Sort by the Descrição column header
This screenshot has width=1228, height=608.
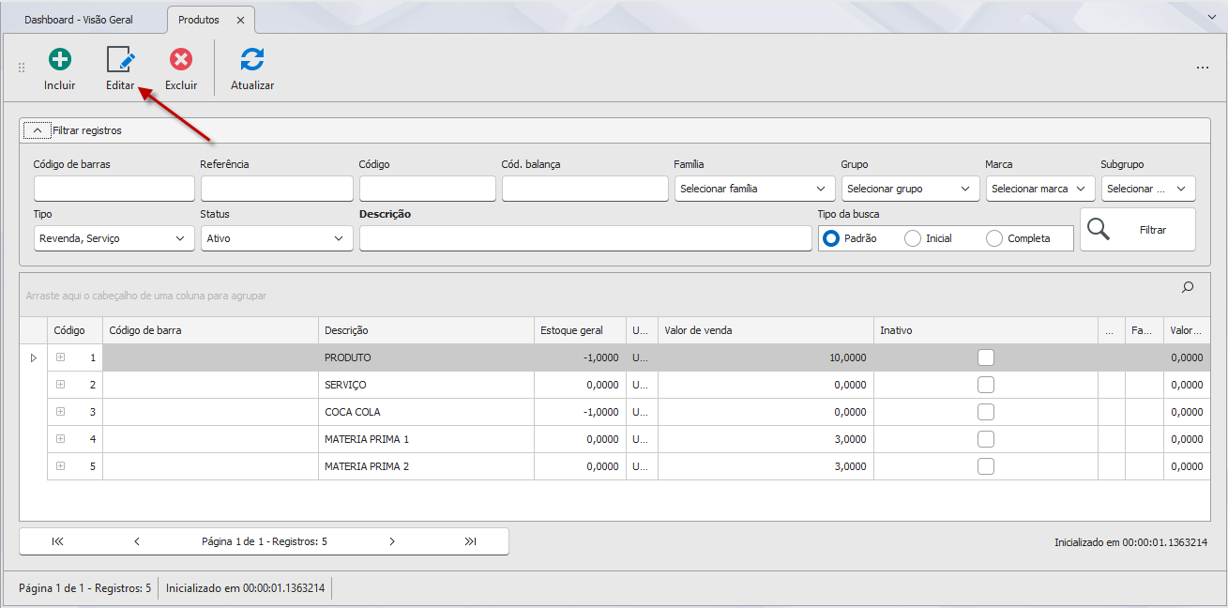pyautogui.click(x=426, y=330)
